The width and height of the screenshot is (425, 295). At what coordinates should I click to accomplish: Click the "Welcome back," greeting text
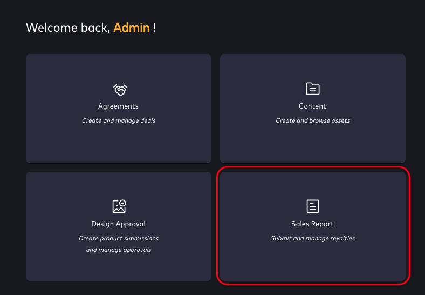point(68,28)
